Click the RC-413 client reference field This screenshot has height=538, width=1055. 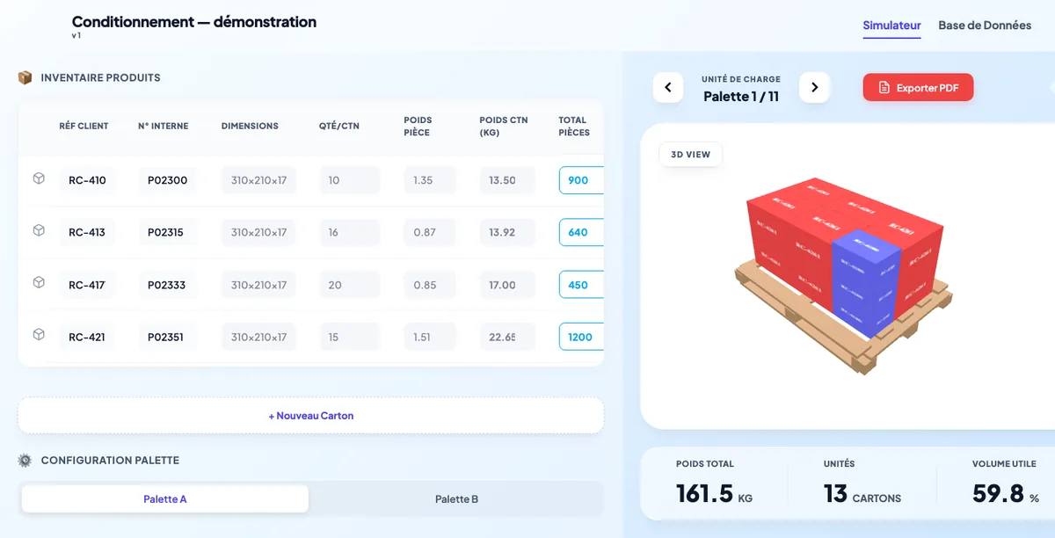[x=87, y=232]
